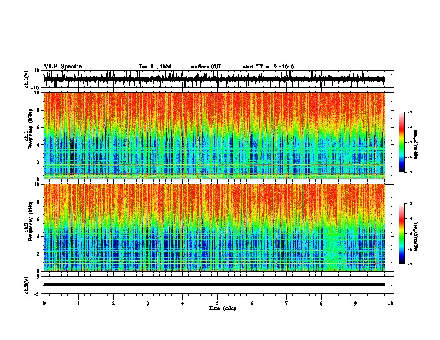
Task: Click the "ch.3(V)" axis label
Action: [x=27, y=285]
